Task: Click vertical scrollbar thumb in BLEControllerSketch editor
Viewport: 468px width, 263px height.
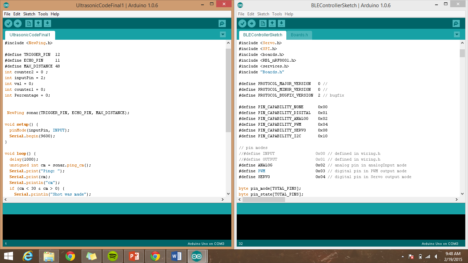Action: tap(463, 53)
